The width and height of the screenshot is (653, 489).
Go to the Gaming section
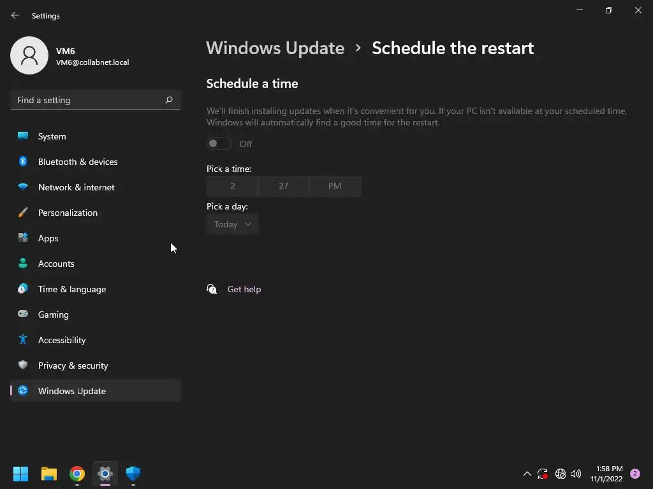coord(96,315)
